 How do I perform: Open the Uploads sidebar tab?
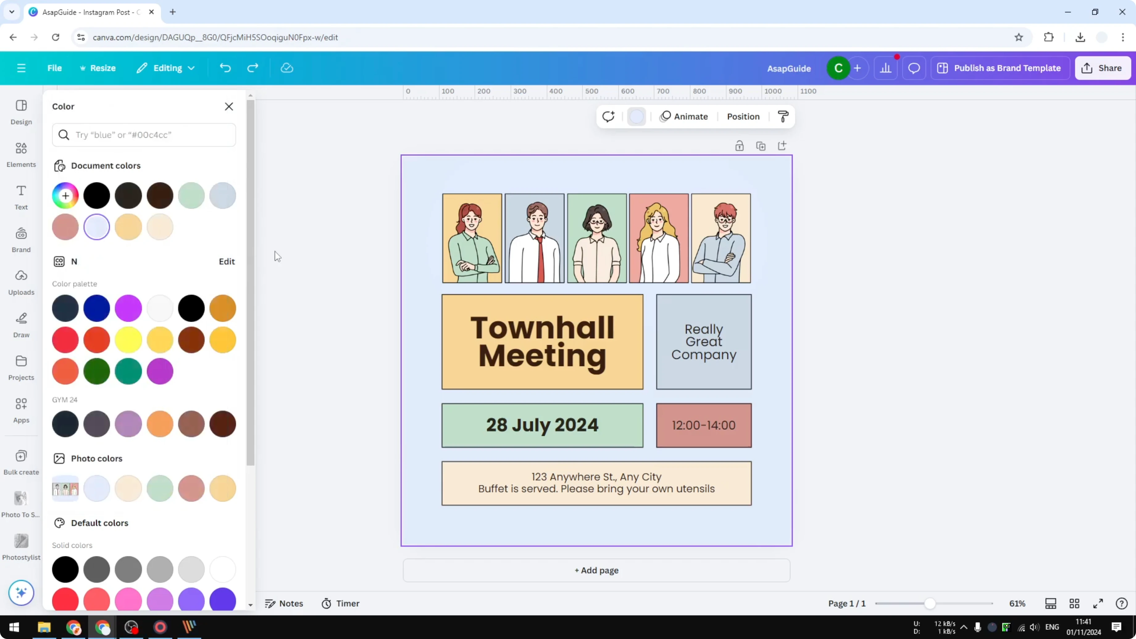[x=21, y=283]
